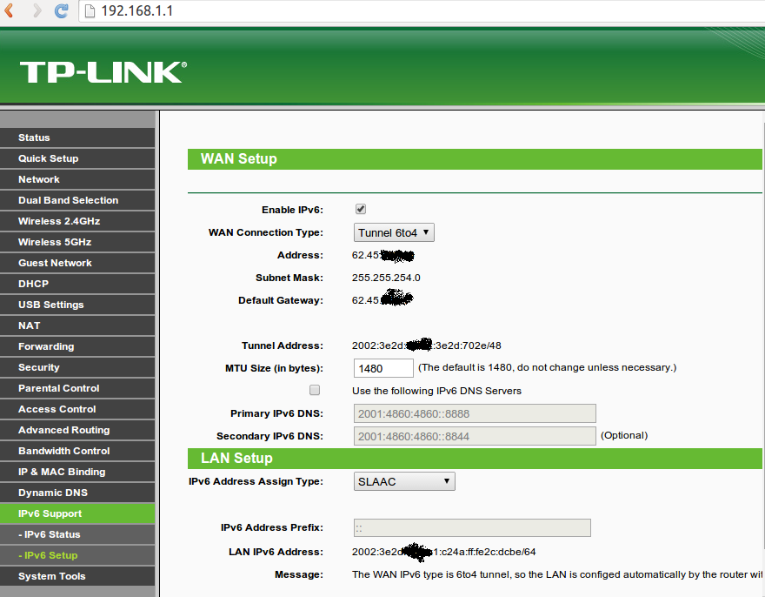Click the WAN Setup section header

(475, 159)
